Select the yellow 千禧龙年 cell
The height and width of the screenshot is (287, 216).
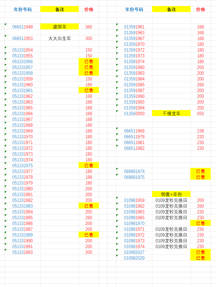coord(171,114)
